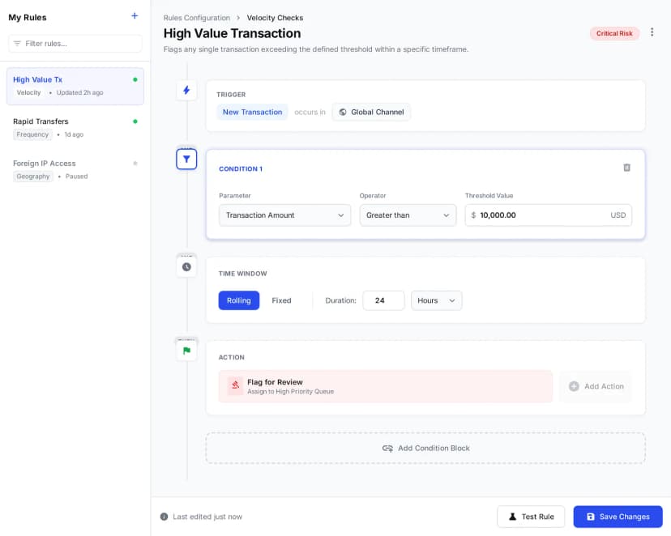Delete Condition 1 via its trash icon
The height and width of the screenshot is (536, 671).
click(x=626, y=168)
